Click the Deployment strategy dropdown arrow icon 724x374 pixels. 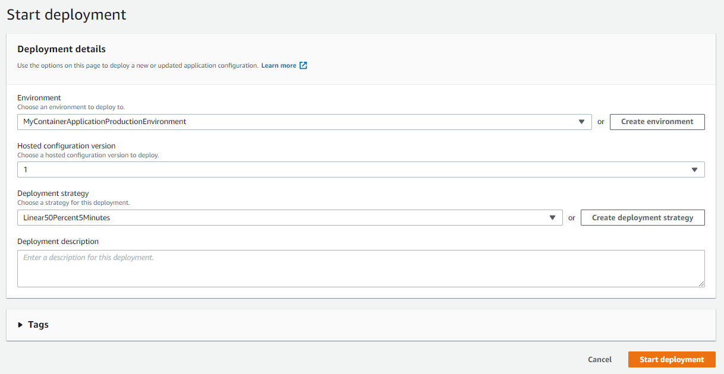[552, 217]
